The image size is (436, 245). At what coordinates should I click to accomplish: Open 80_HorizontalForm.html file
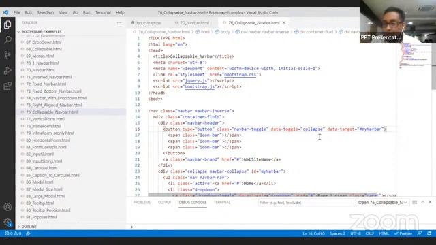click(48, 140)
